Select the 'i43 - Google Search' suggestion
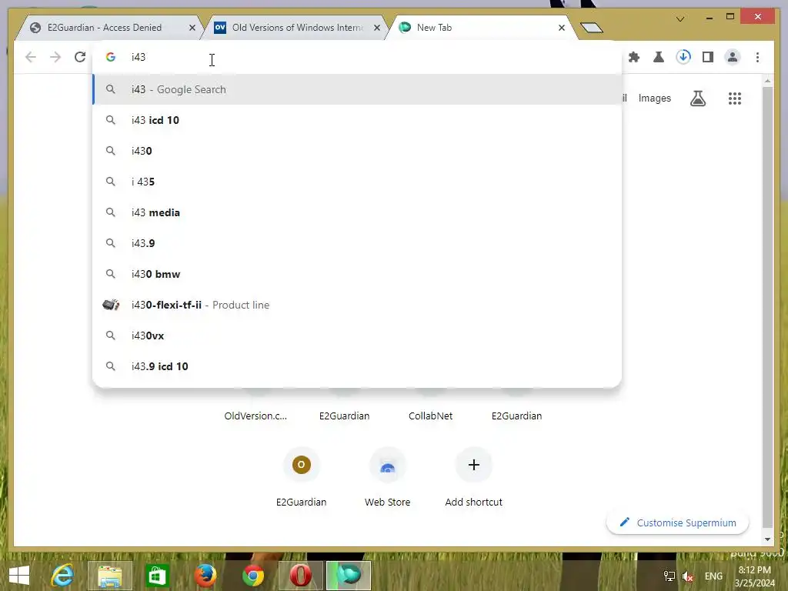The height and width of the screenshot is (591, 788). [357, 89]
